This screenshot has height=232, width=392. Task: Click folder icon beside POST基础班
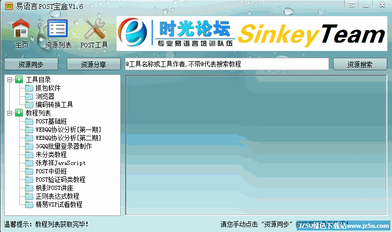pos(29,121)
